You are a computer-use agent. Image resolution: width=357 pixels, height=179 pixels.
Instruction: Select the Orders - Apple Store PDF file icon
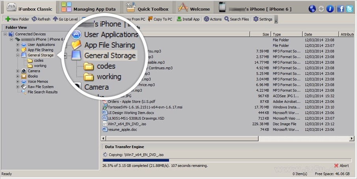click(105, 102)
